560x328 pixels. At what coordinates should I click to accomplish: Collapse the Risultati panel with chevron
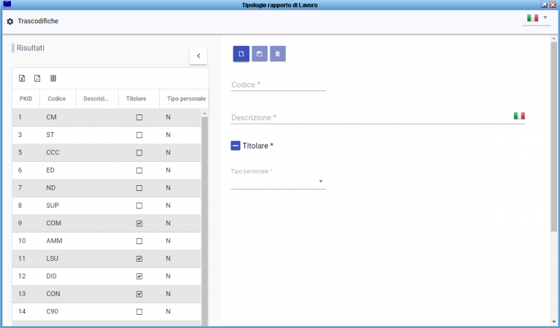(198, 56)
